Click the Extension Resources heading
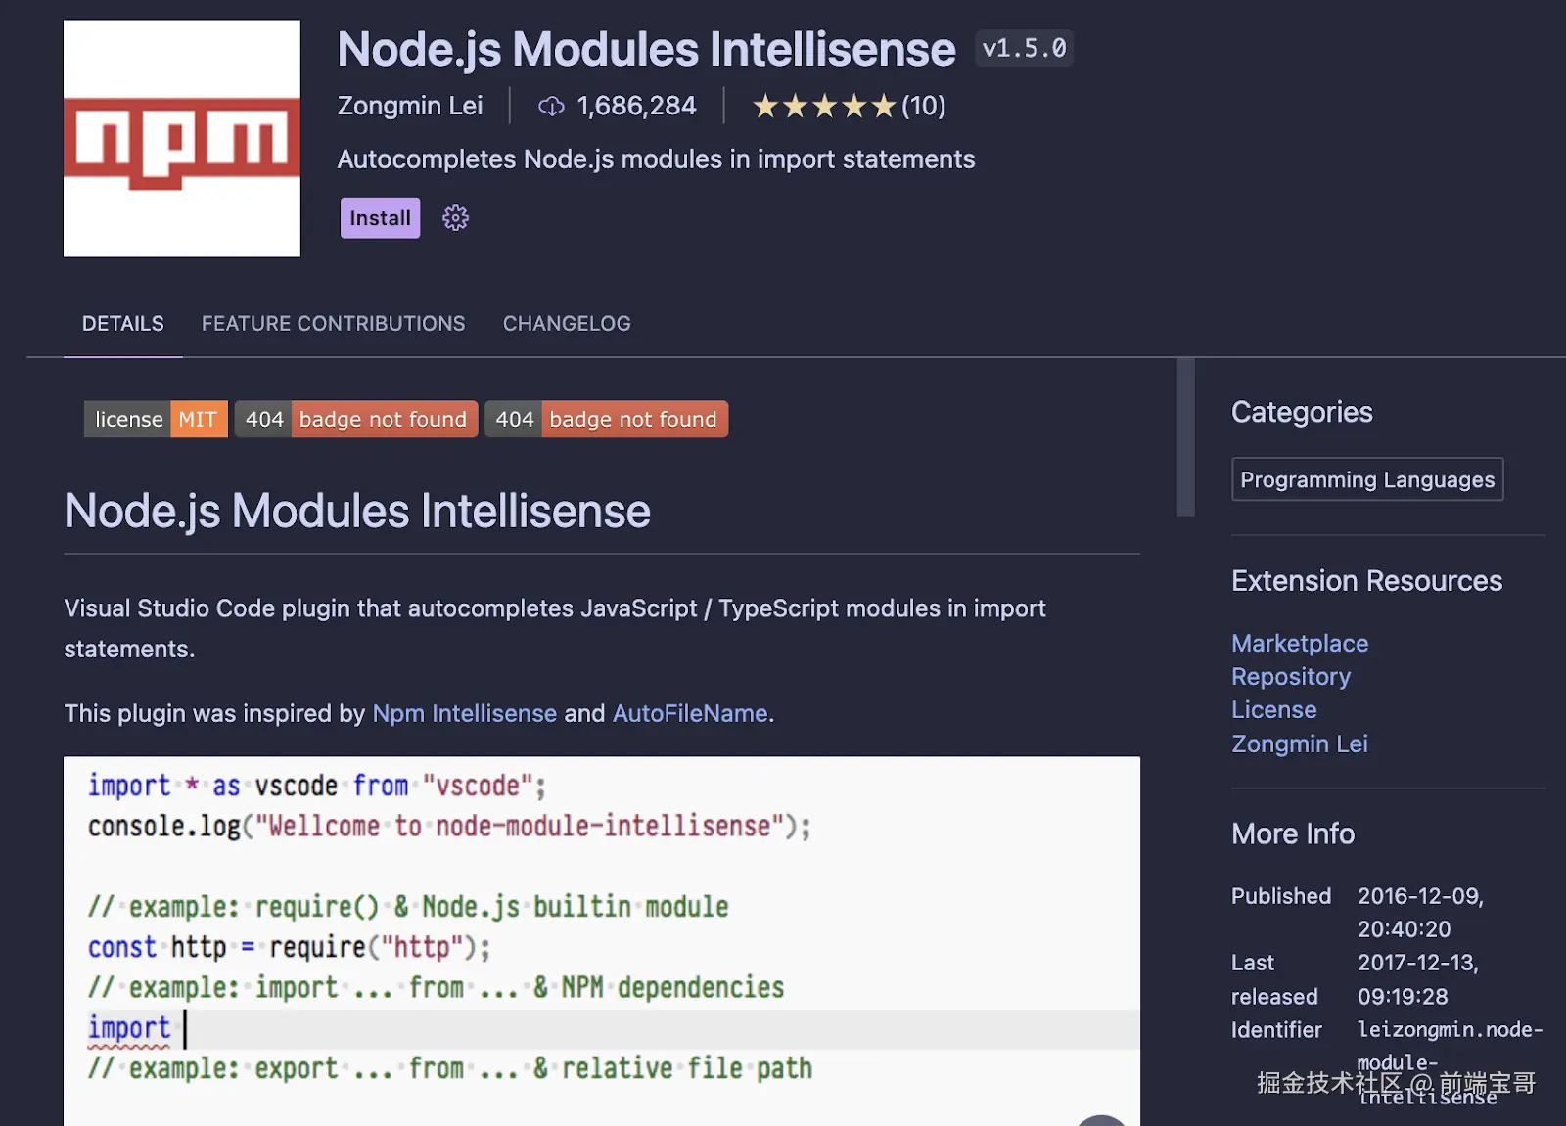The image size is (1566, 1126). (1366, 581)
